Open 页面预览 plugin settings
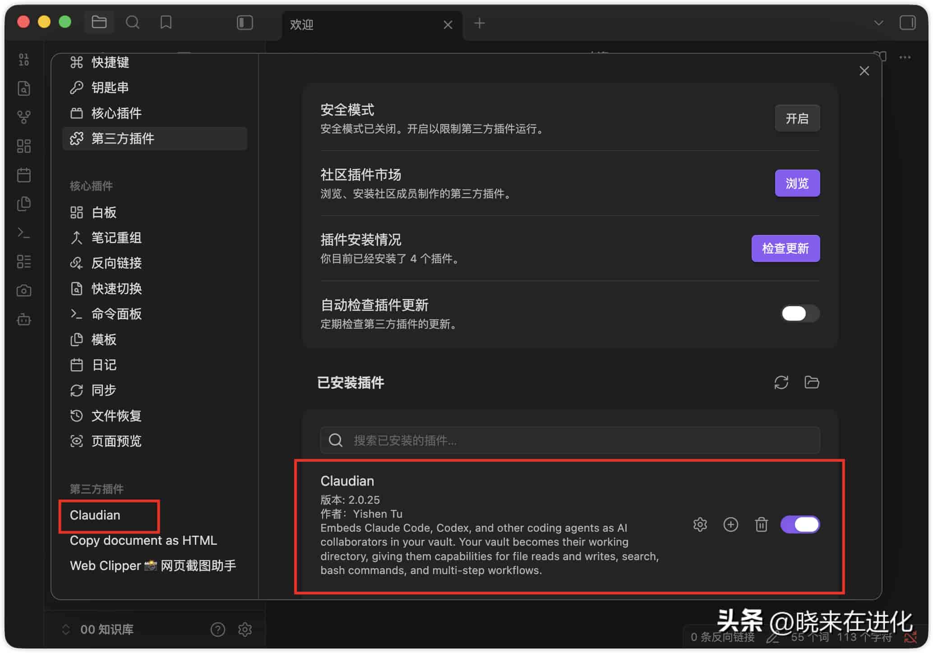Viewport: 933px width, 653px height. point(155,441)
